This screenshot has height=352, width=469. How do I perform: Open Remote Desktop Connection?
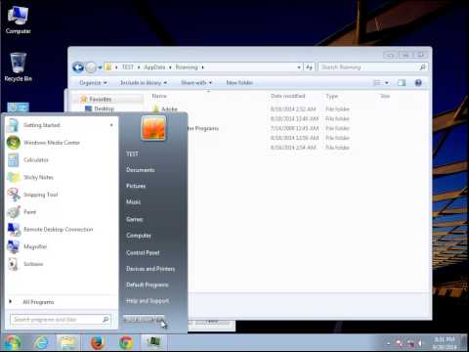[x=61, y=229]
